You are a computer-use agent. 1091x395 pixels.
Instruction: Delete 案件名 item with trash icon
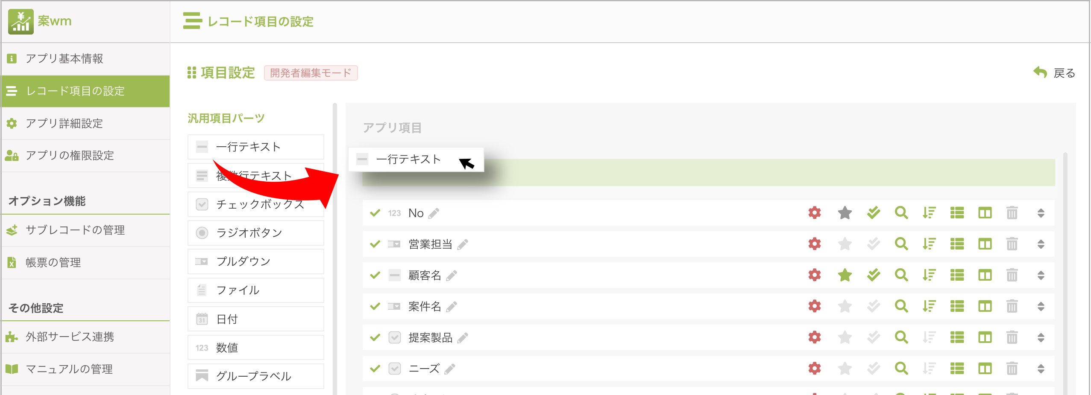point(1012,306)
